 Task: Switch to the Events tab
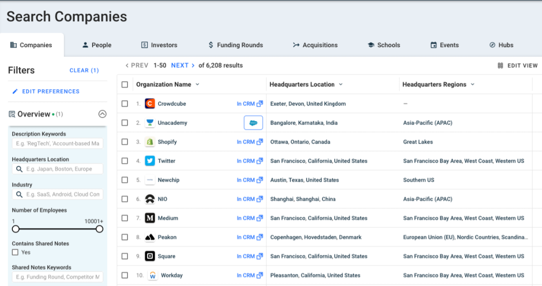[x=444, y=45]
